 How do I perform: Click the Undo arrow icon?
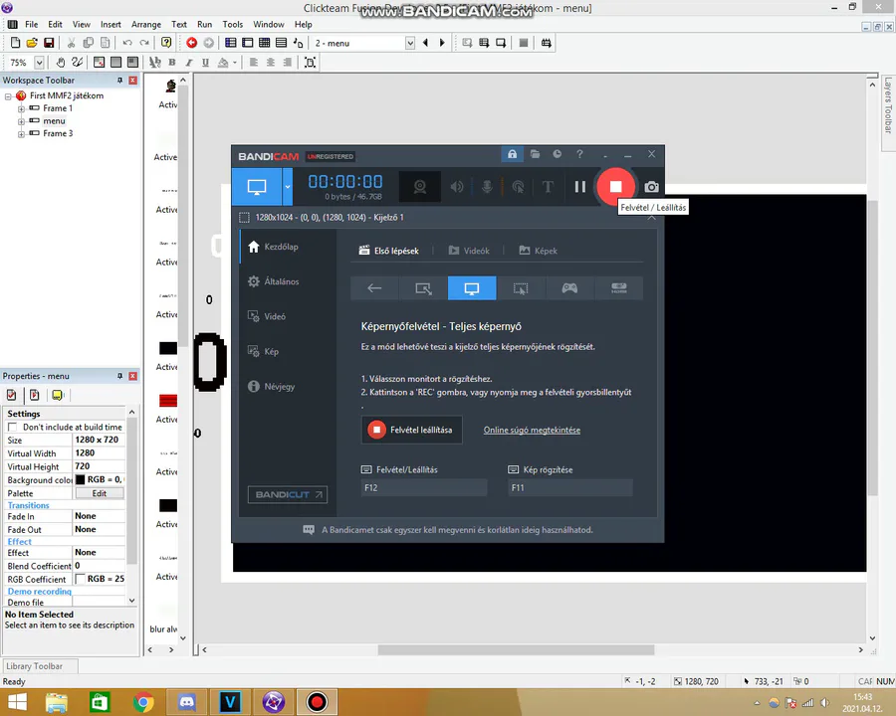(127, 43)
